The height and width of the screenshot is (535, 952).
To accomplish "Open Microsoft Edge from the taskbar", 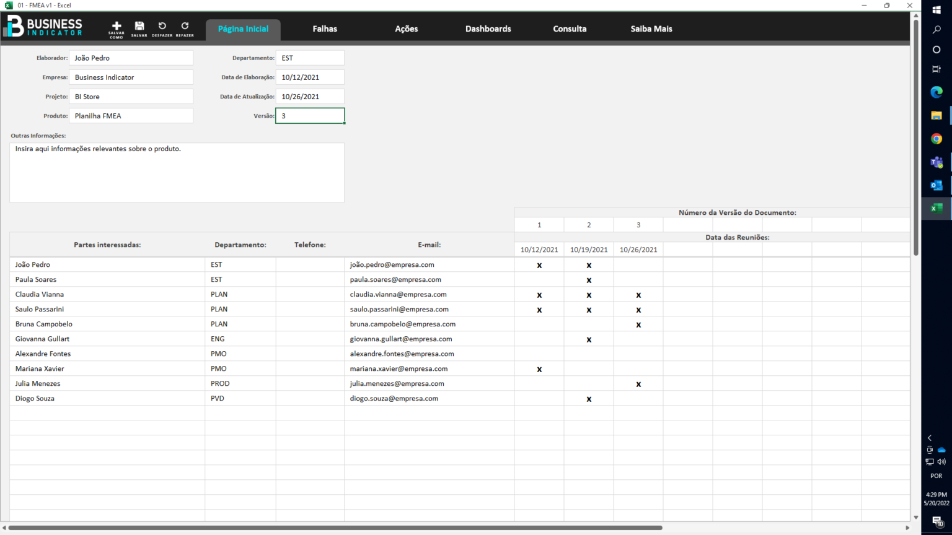I will click(937, 92).
